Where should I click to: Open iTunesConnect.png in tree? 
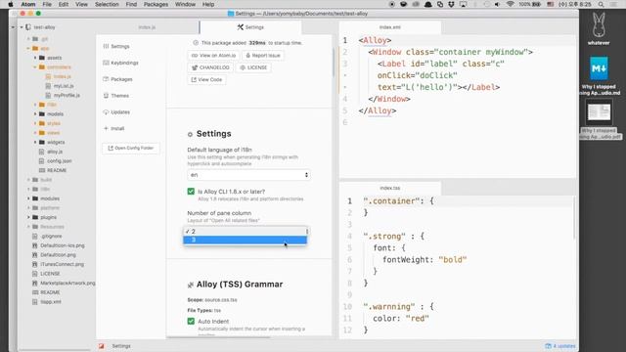(62, 264)
